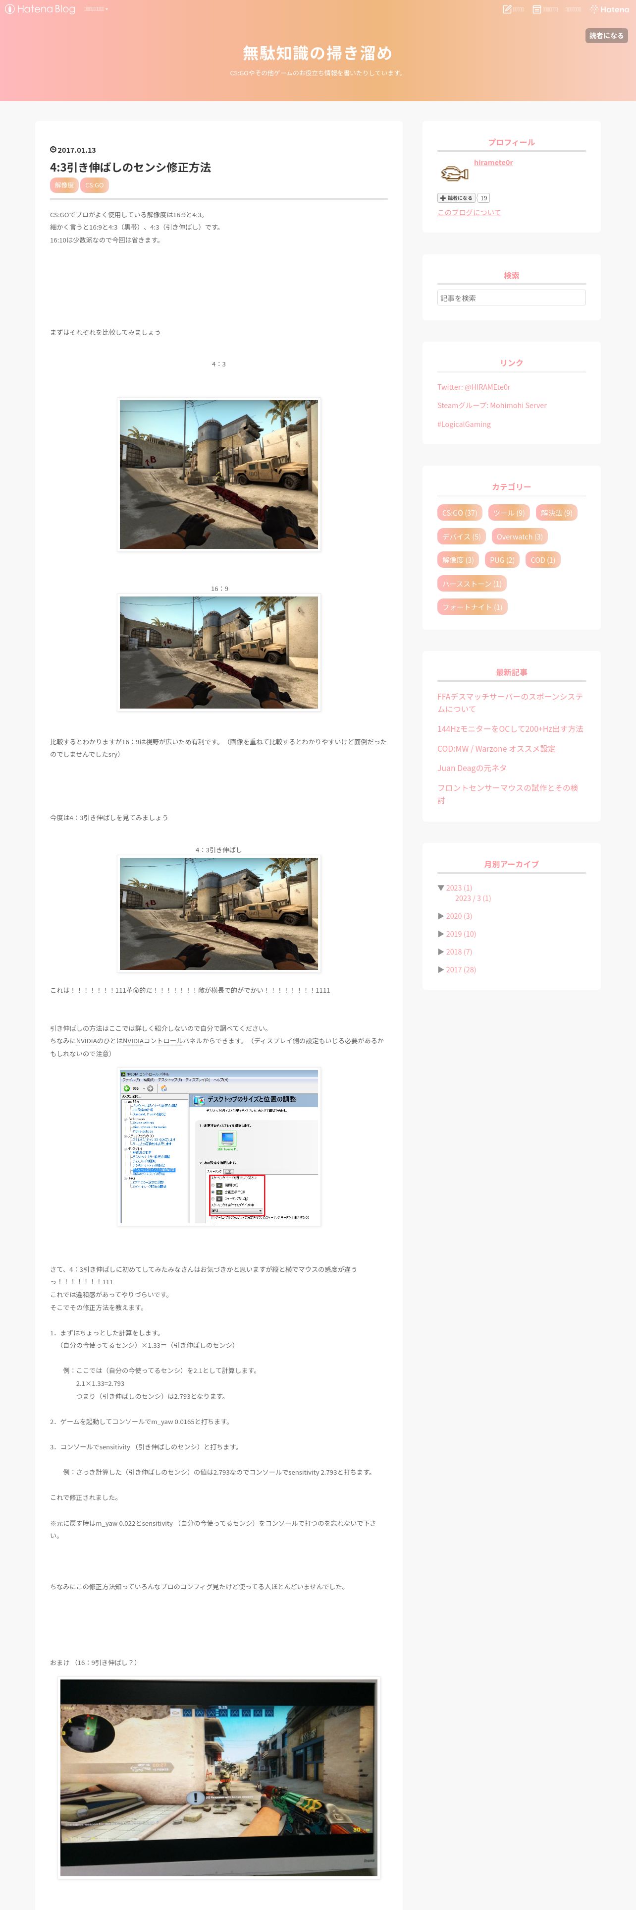Image resolution: width=636 pixels, height=1910 pixels.
Task: Open the 4:3引き伸ばし stretched screenshot
Action: (x=219, y=913)
